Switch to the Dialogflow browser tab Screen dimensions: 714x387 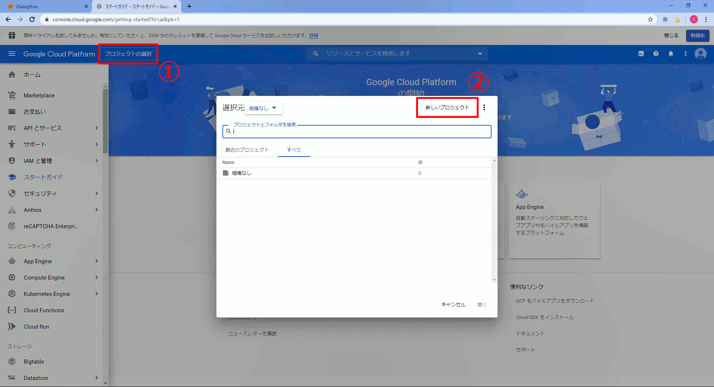click(46, 6)
